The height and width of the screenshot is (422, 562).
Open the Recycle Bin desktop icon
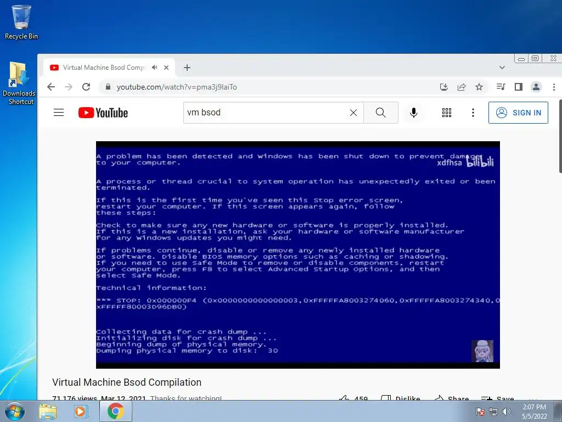[x=21, y=22]
